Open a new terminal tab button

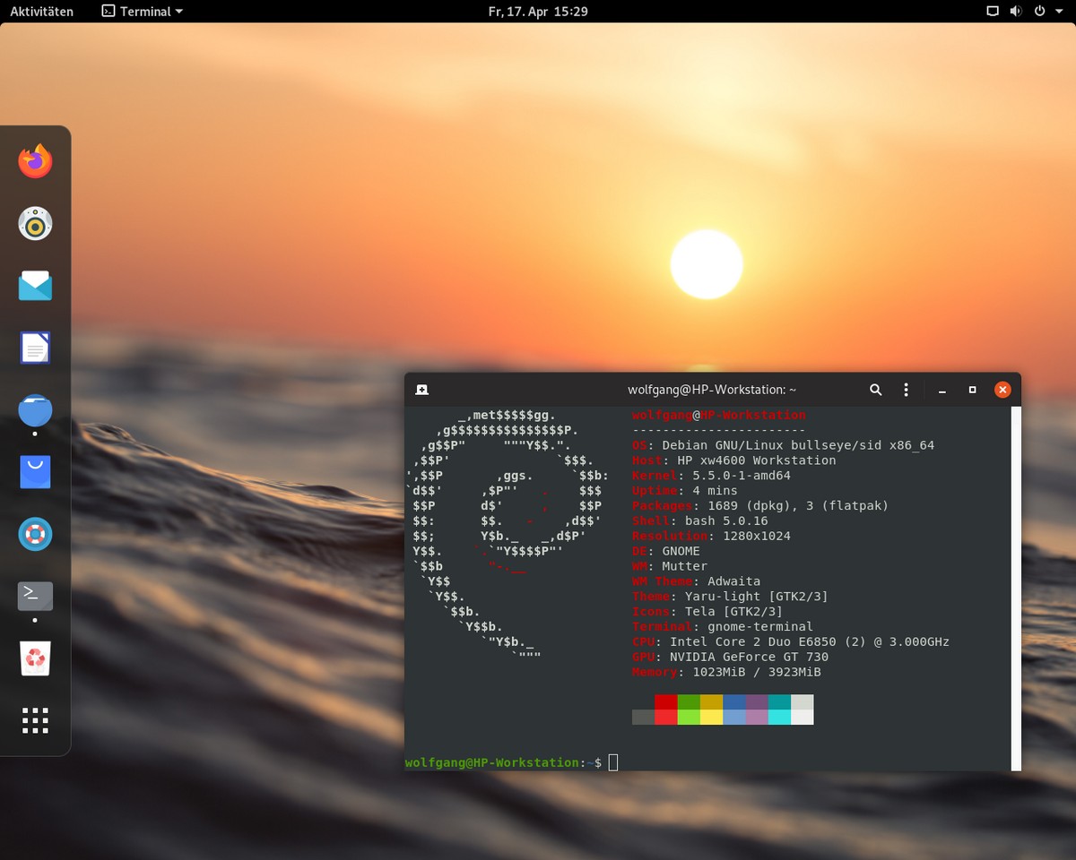[421, 390]
